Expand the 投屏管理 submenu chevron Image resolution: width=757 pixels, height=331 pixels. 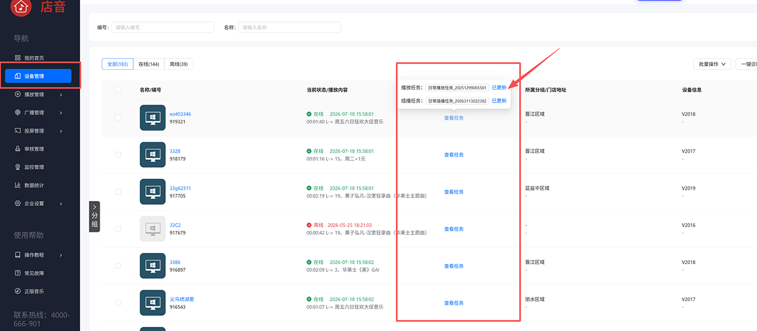tap(61, 131)
